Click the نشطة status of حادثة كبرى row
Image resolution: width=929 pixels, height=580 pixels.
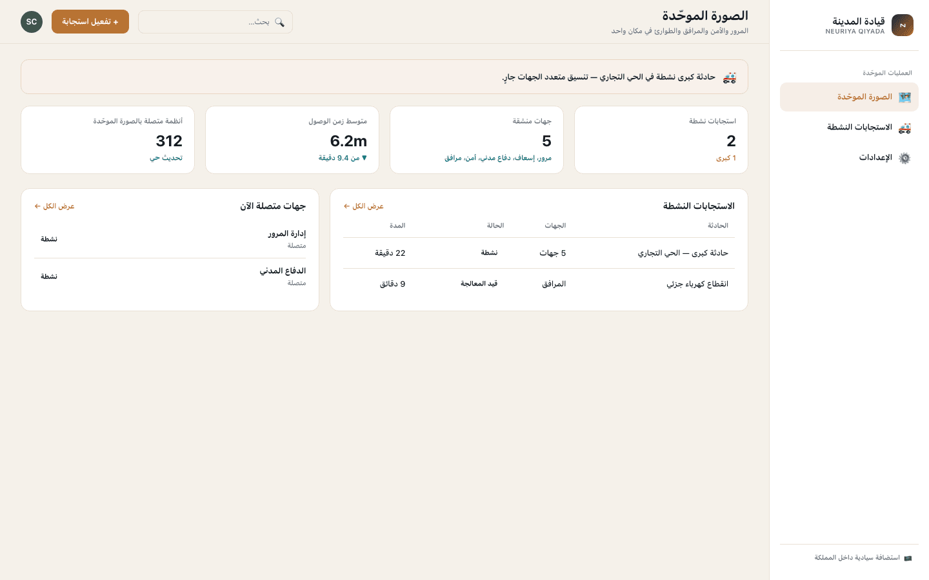point(489,253)
